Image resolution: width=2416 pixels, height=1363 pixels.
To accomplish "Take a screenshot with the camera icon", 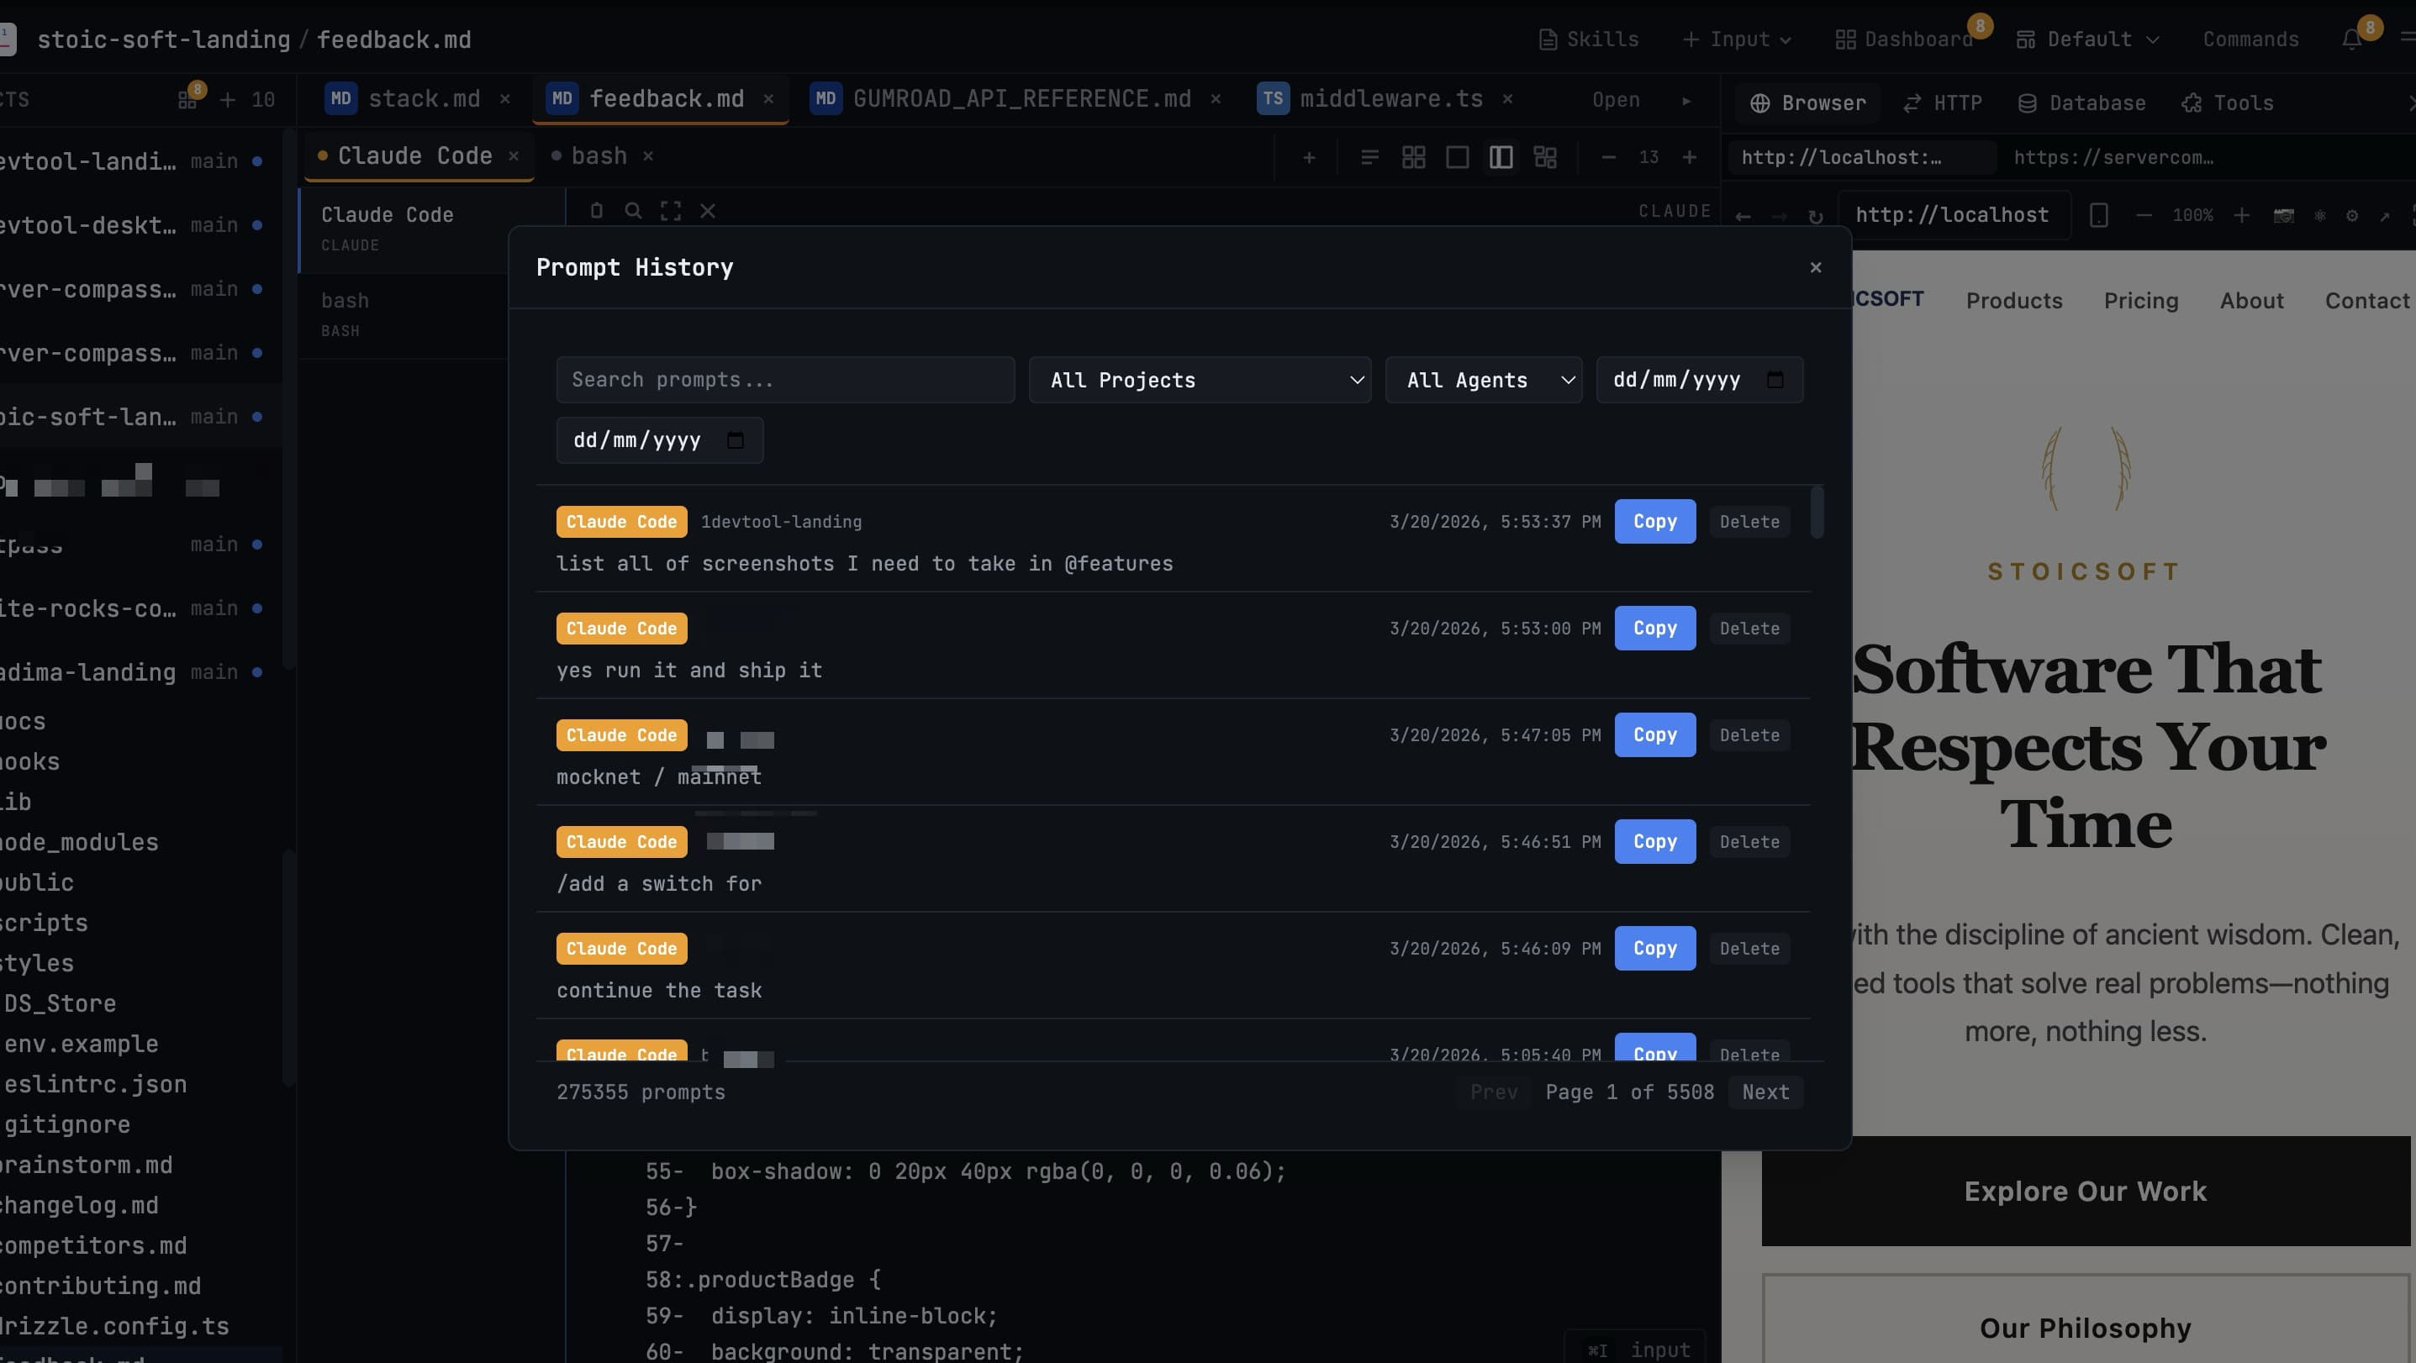I will pos(2283,214).
